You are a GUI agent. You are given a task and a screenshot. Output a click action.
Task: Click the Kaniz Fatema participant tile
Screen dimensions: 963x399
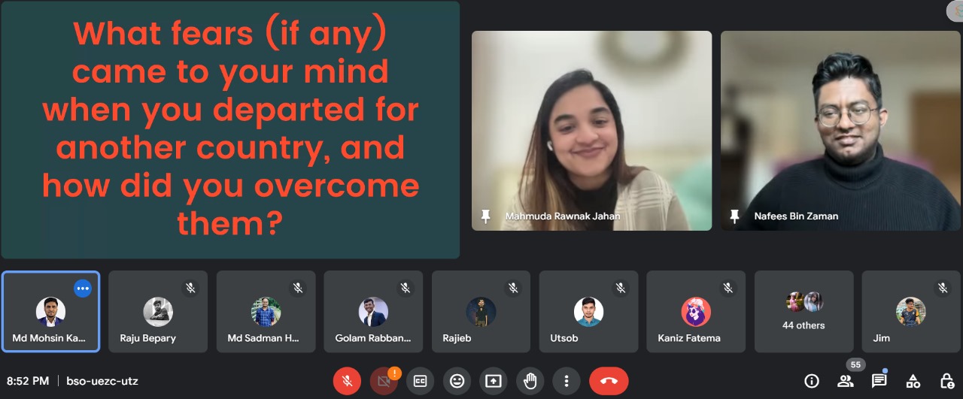pos(696,312)
